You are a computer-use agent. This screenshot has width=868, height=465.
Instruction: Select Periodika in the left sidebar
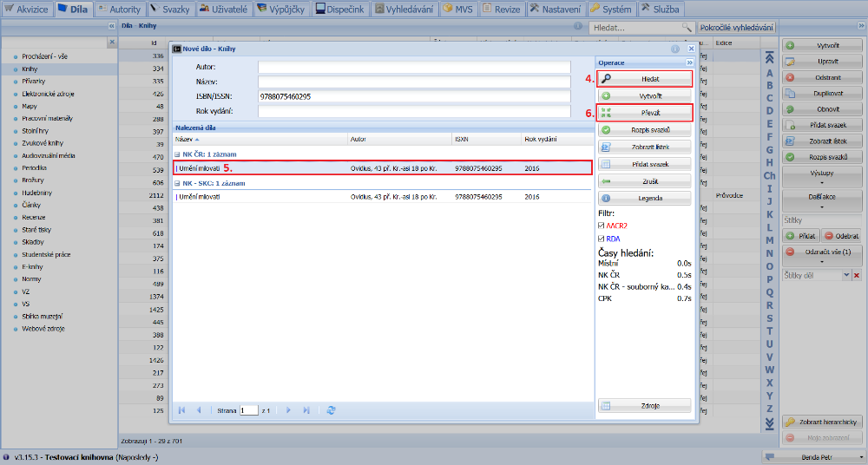click(35, 167)
